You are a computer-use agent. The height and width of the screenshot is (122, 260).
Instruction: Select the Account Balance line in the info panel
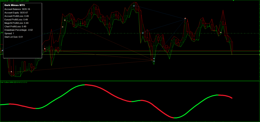click(x=17, y=9)
